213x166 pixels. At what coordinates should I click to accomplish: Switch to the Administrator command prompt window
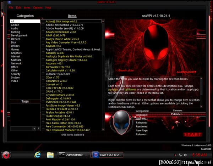coord(73,155)
